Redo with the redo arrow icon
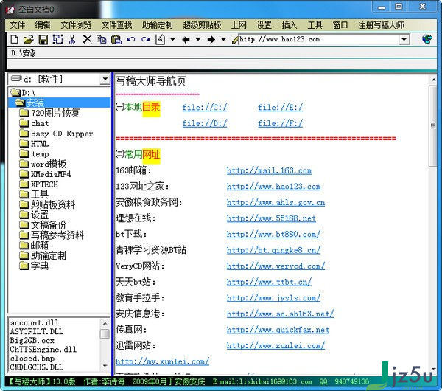The height and width of the screenshot is (391, 442). point(145,39)
